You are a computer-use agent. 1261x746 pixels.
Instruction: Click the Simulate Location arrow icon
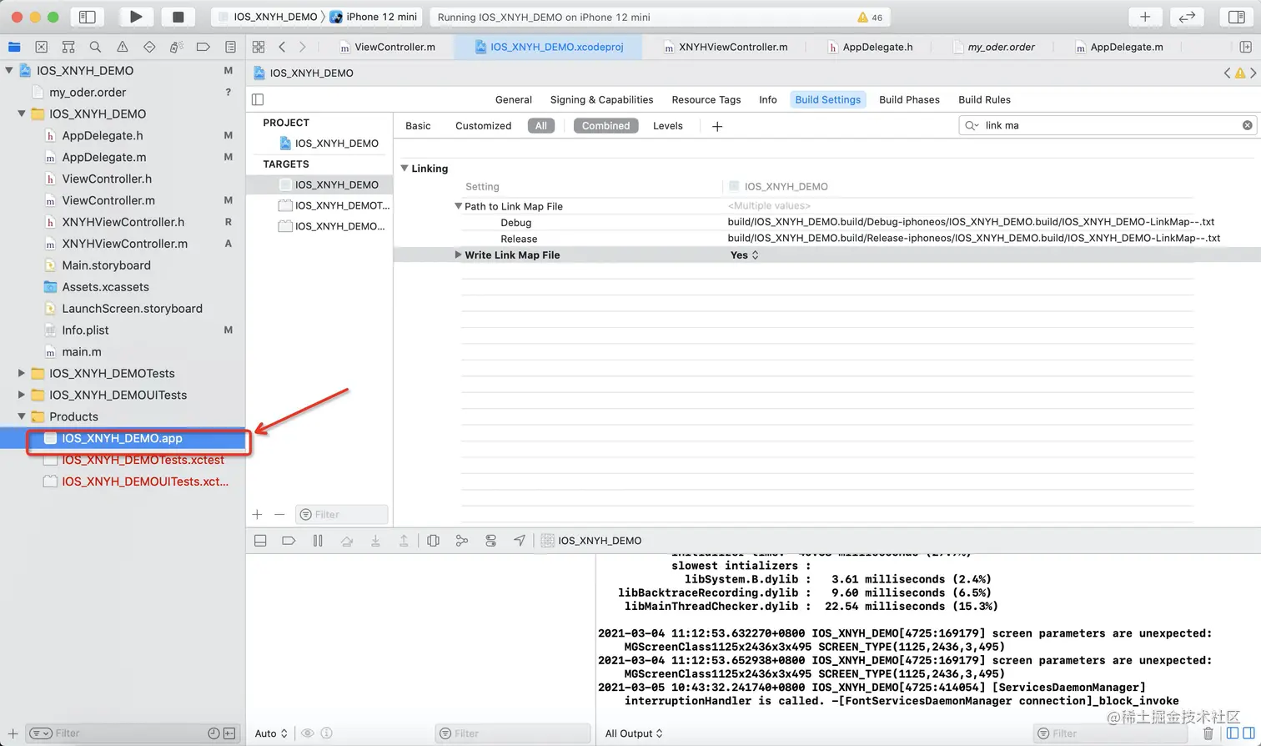click(520, 541)
